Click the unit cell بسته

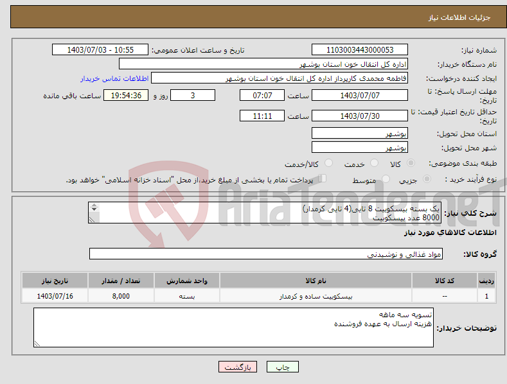pos(187,296)
